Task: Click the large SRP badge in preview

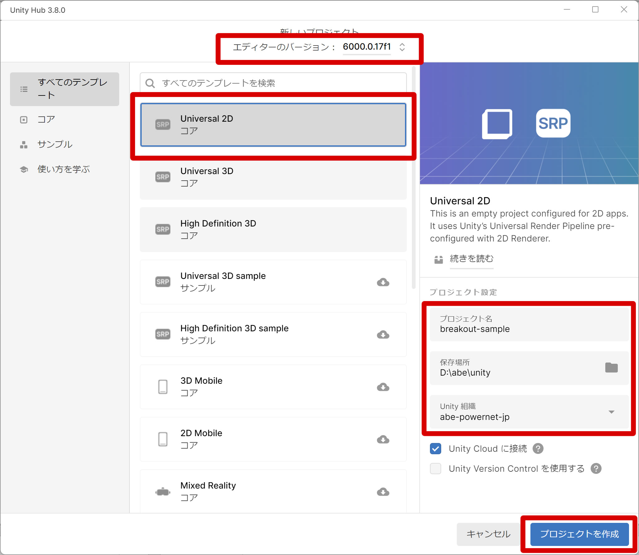Action: click(x=553, y=123)
